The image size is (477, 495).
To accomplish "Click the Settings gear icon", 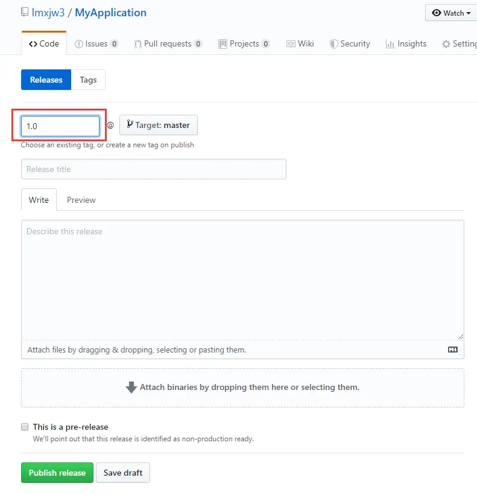I will pos(446,44).
